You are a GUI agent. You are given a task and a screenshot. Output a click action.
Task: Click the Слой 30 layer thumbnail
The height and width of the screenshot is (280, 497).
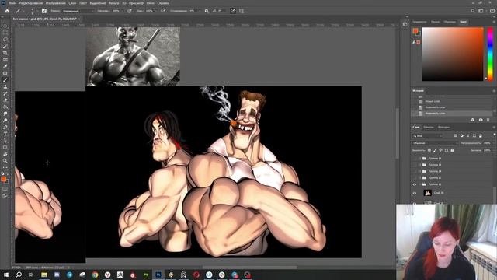click(x=427, y=193)
